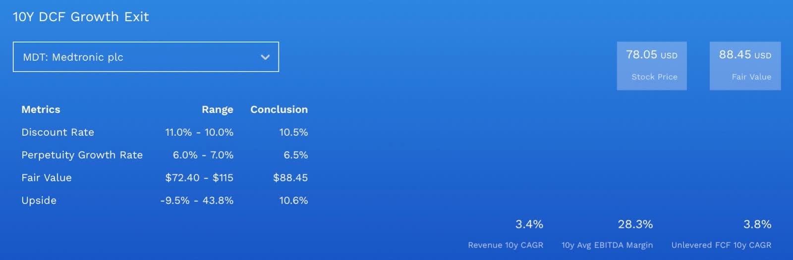The image size is (793, 260).
Task: Click the Upside metric row label
Action: 39,201
